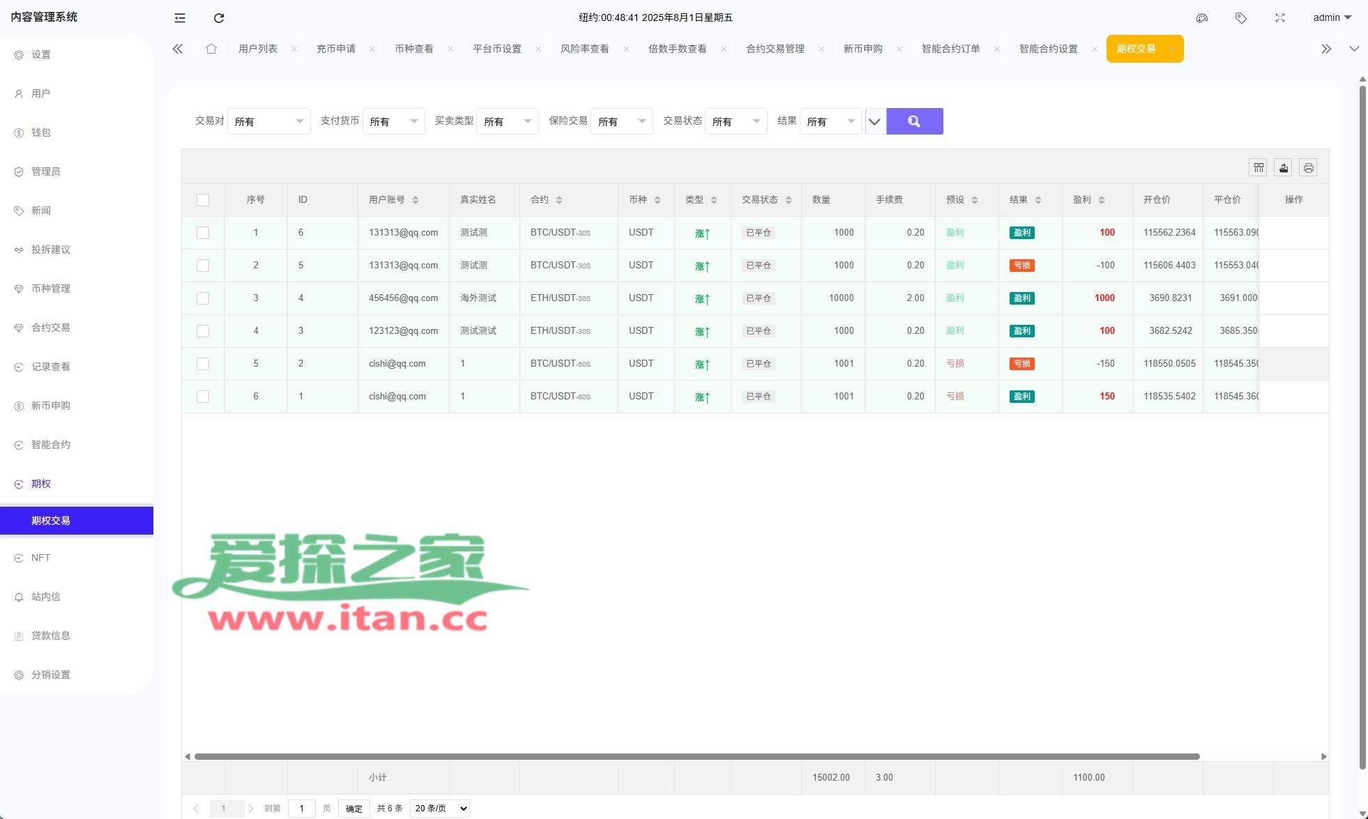Open 合约交易 in the sidebar menu
This screenshot has height=819, width=1368.
[x=50, y=328]
